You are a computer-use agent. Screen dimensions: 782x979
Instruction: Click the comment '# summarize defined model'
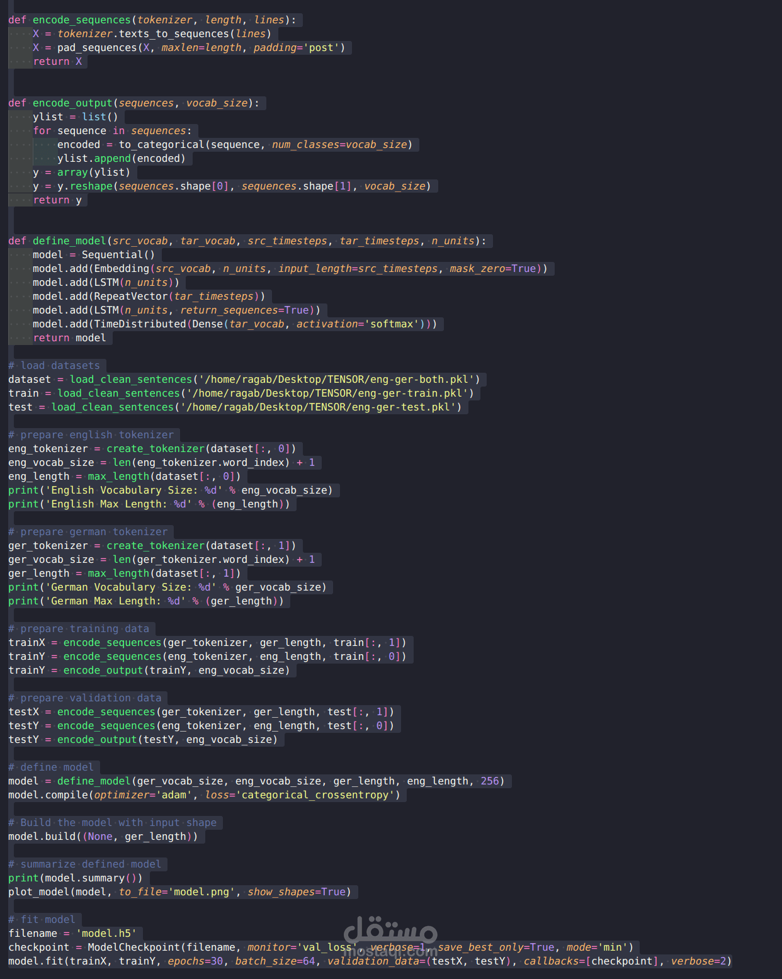pos(85,864)
